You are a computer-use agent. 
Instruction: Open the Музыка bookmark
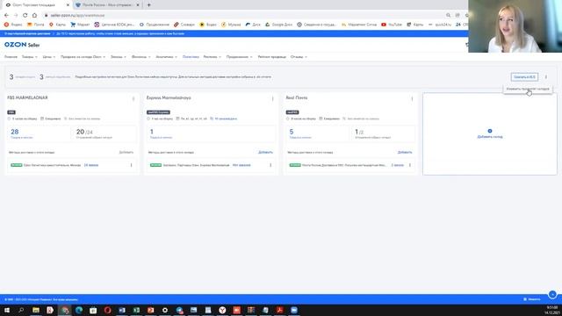(x=231, y=25)
